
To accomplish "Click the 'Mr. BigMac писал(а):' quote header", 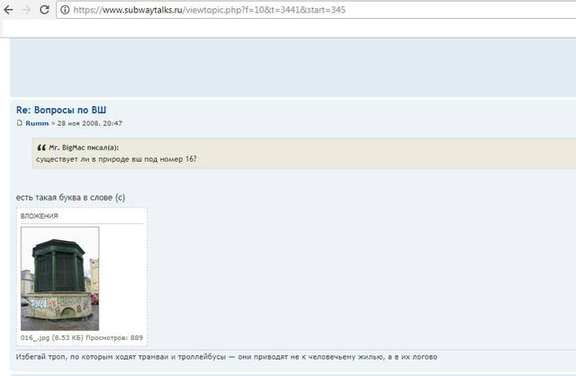I will pyautogui.click(x=84, y=148).
